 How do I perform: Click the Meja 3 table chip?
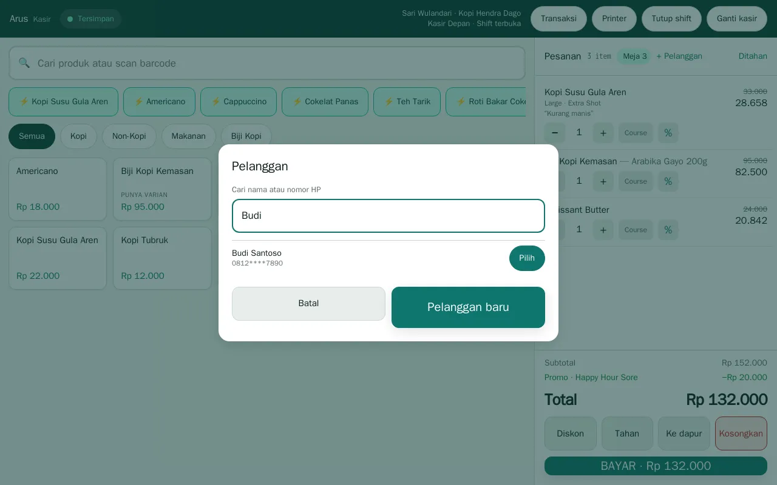[x=634, y=56]
